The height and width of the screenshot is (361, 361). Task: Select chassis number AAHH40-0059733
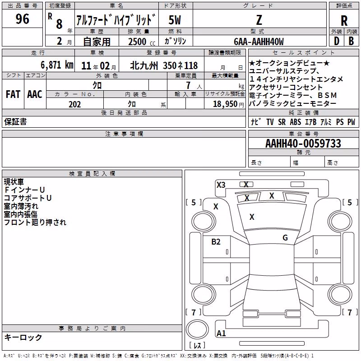(303, 143)
